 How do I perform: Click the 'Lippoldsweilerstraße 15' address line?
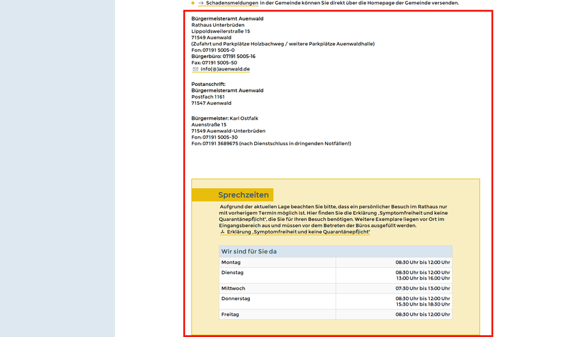tap(221, 31)
